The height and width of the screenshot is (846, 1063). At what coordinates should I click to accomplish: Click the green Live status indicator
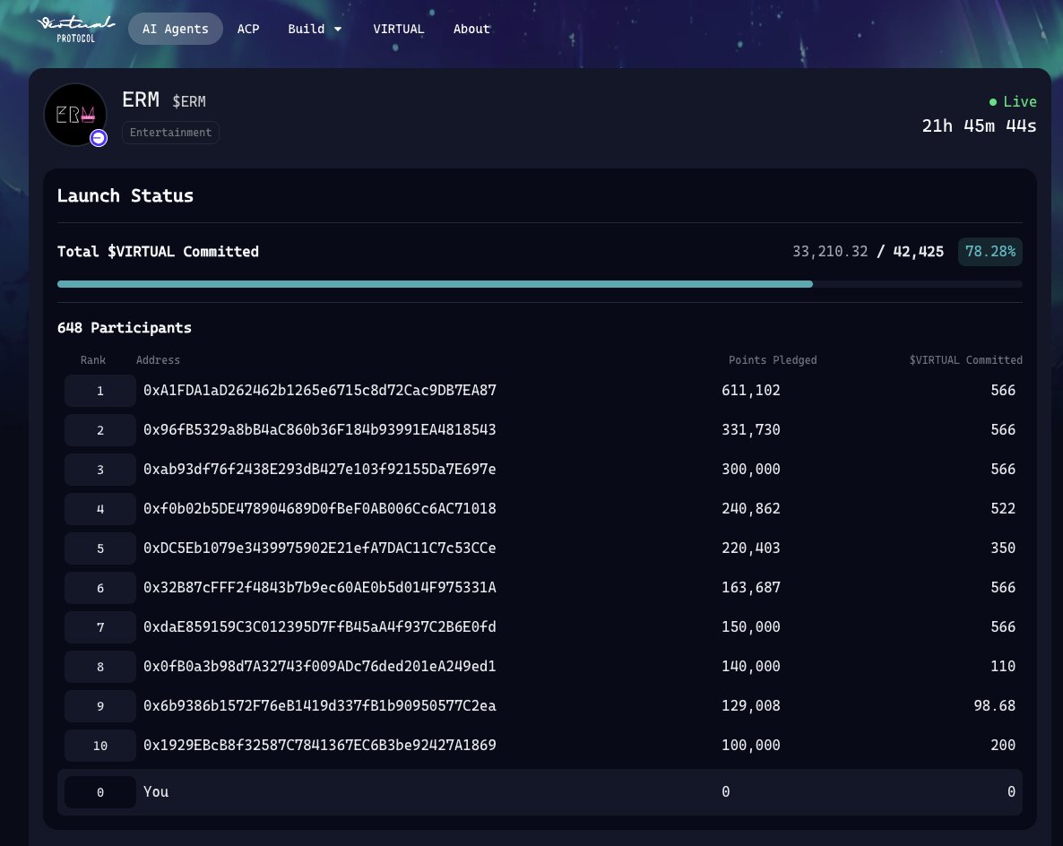1013,101
